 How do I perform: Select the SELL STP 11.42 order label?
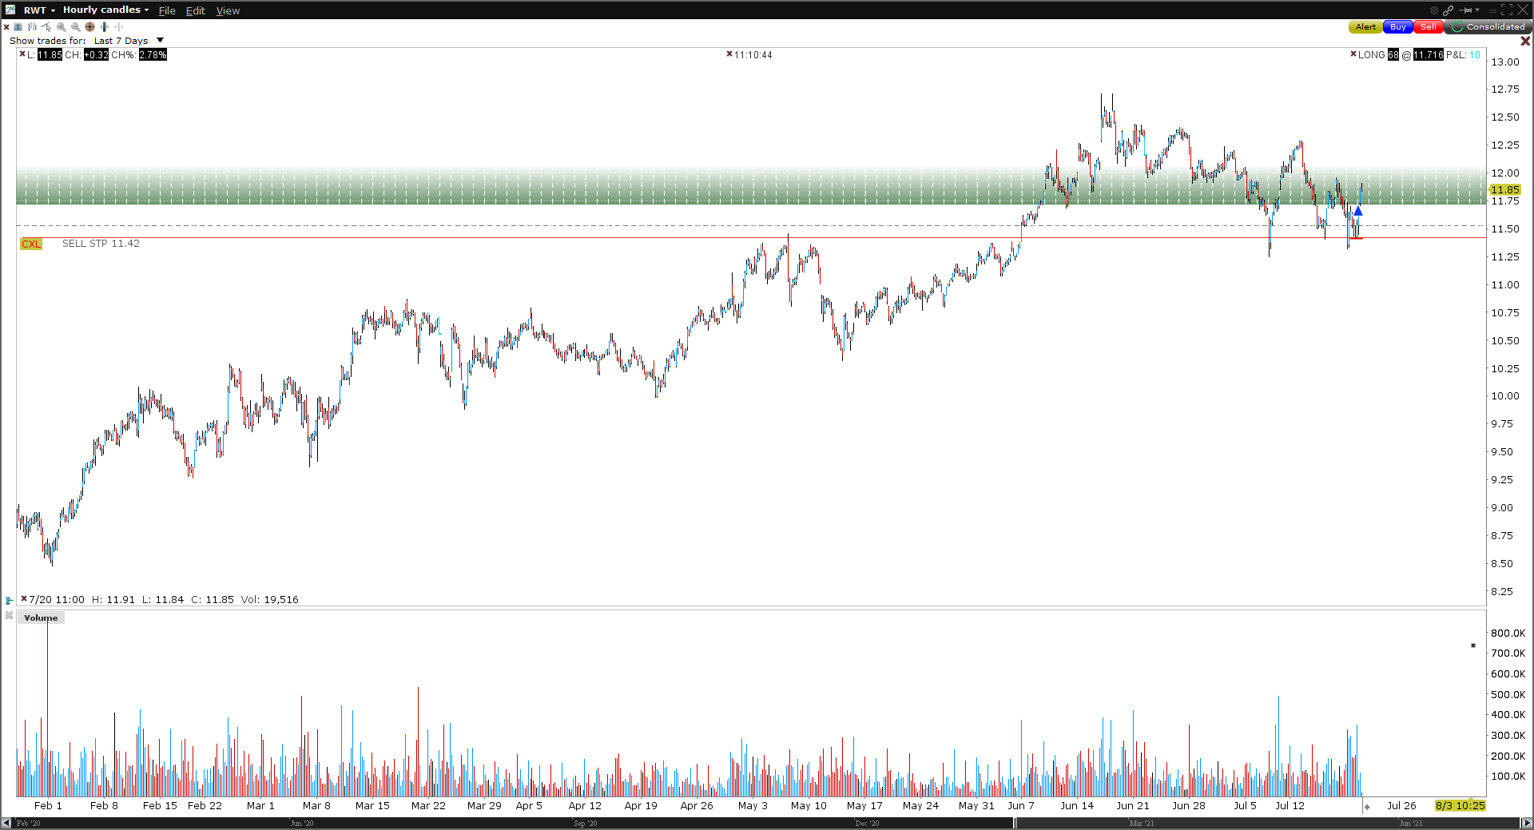click(x=101, y=244)
